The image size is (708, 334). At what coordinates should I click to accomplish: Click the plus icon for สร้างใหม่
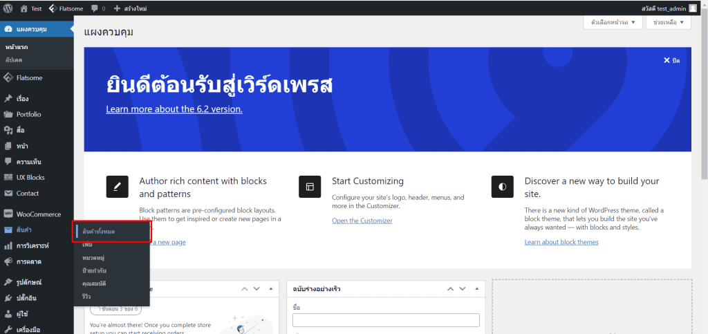(117, 8)
